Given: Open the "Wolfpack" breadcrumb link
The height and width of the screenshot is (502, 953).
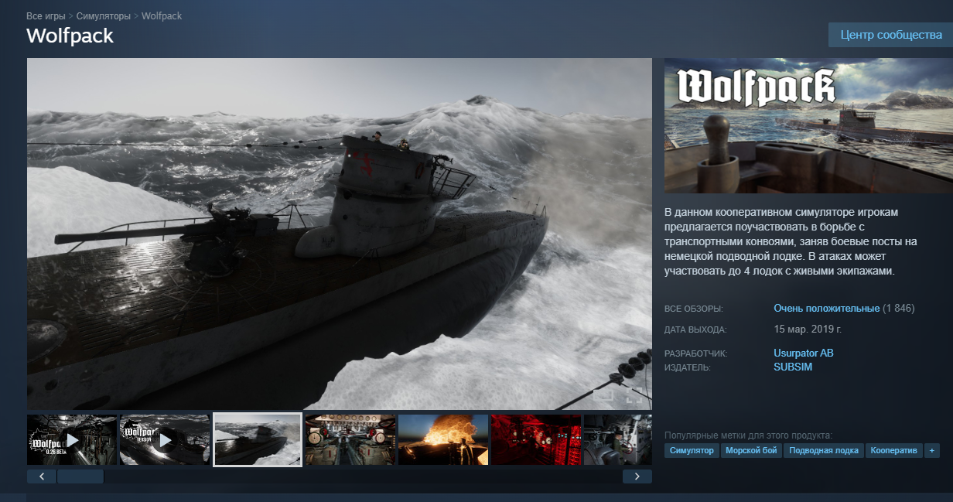Looking at the screenshot, I should pyautogui.click(x=162, y=15).
